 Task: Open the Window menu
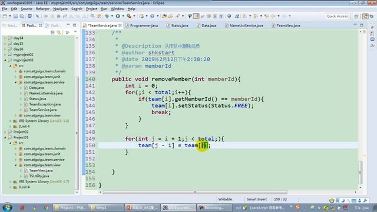click(117, 9)
